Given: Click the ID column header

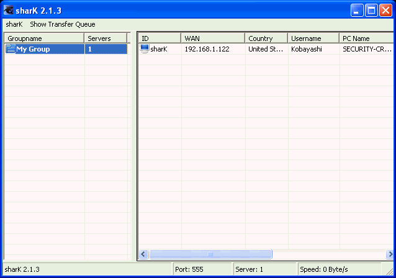Looking at the screenshot, I should (159, 38).
